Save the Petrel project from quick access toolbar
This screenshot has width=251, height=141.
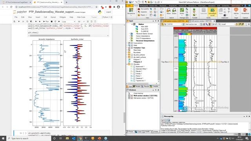tap(130, 2)
